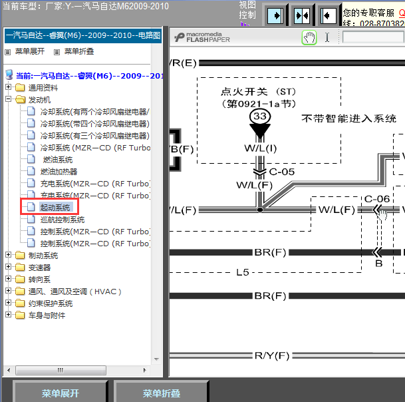Screen dimensions: 405x402
Task: Click the 车身与附件 folder icon
Action: pyautogui.click(x=20, y=315)
